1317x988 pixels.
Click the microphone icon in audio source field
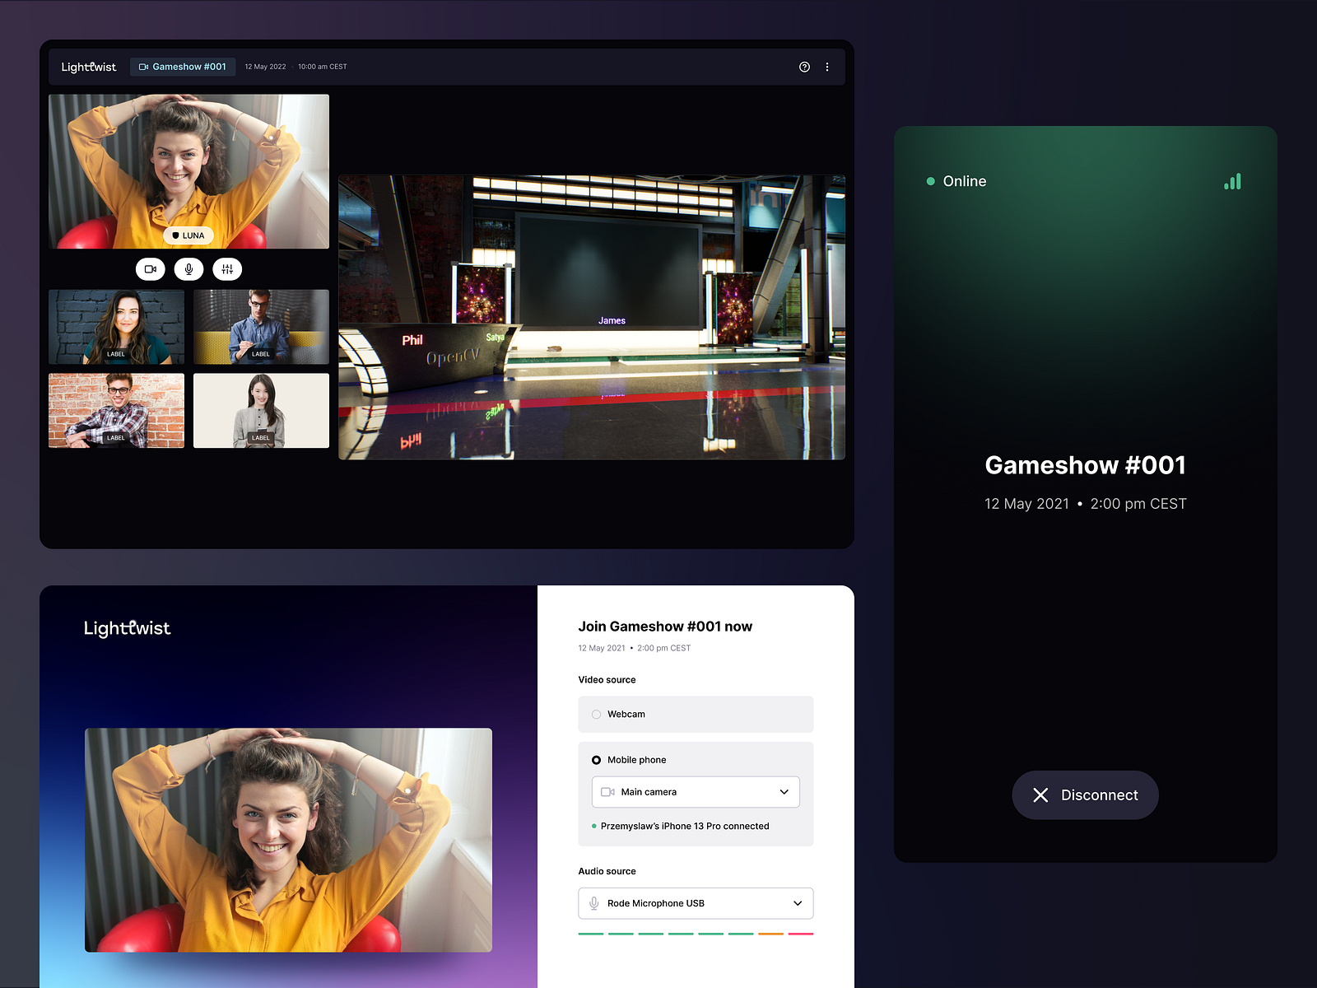tap(593, 902)
